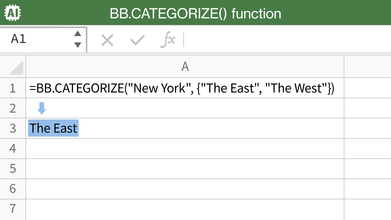The height and width of the screenshot is (220, 391).
Task: Click the AI chip logo icon
Action: pyautogui.click(x=13, y=13)
